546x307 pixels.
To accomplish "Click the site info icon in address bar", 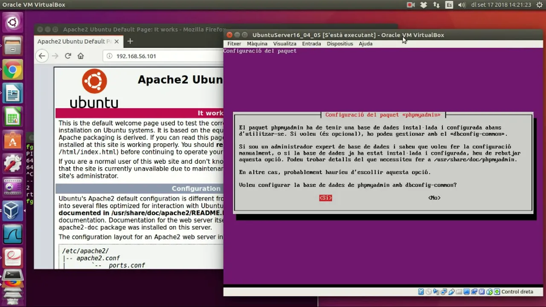I will point(109,56).
